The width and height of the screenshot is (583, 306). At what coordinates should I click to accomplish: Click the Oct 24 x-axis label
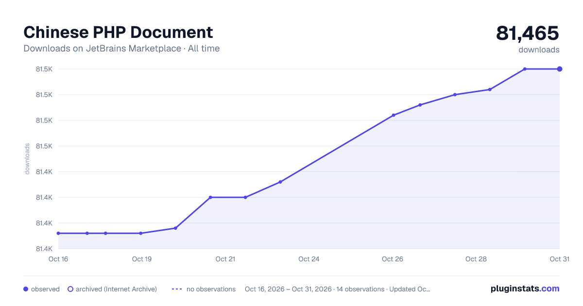tap(309, 259)
